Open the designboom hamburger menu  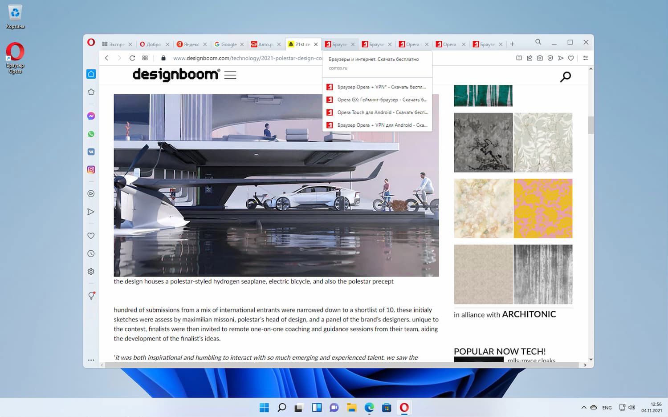pyautogui.click(x=230, y=75)
